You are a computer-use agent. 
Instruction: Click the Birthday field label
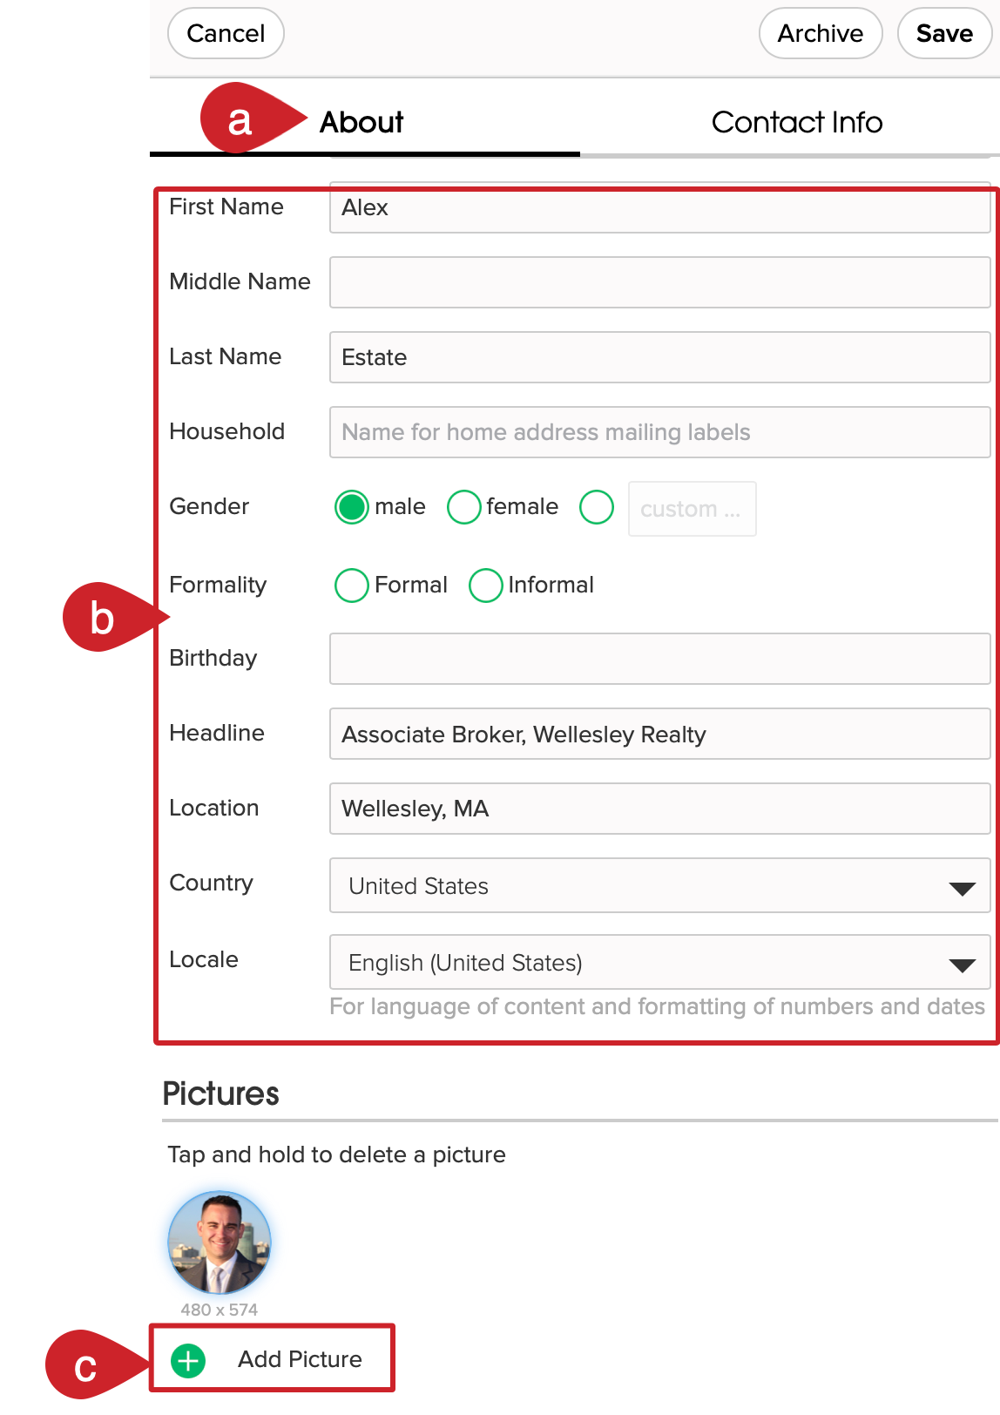[x=213, y=658]
